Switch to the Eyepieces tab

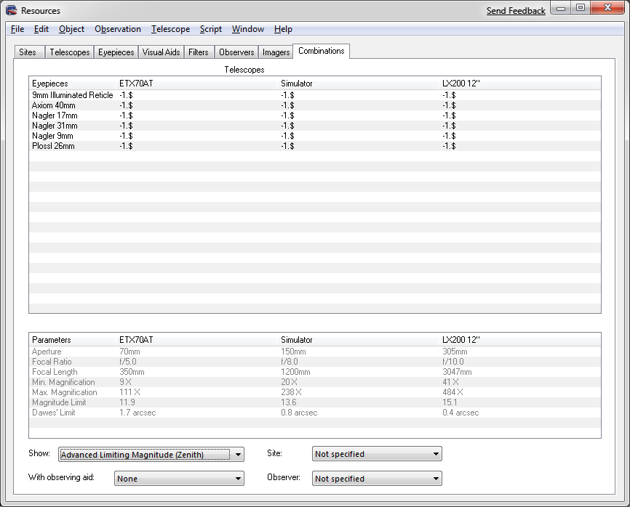pyautogui.click(x=116, y=52)
